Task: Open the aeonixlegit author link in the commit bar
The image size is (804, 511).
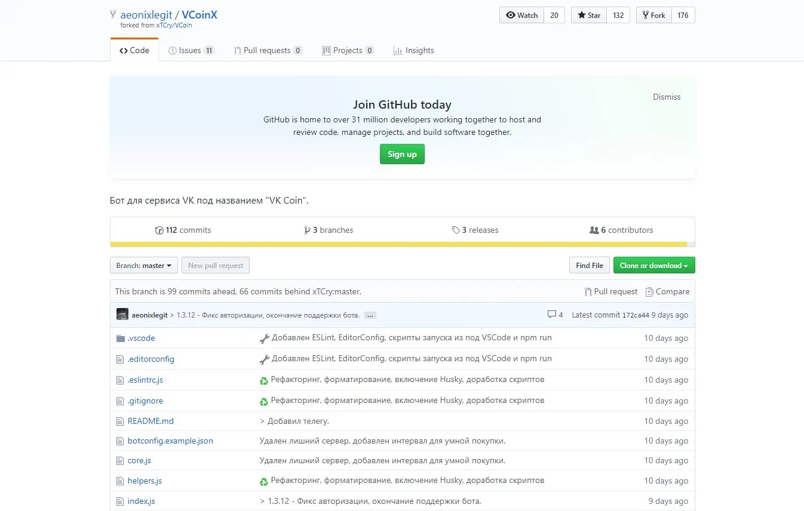Action: click(150, 315)
